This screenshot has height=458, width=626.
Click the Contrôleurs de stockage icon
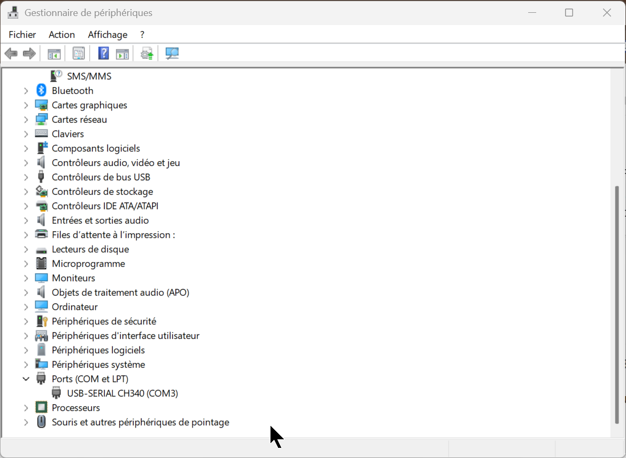pyautogui.click(x=41, y=191)
